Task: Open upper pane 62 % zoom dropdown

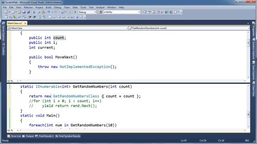Action: (x=18, y=81)
